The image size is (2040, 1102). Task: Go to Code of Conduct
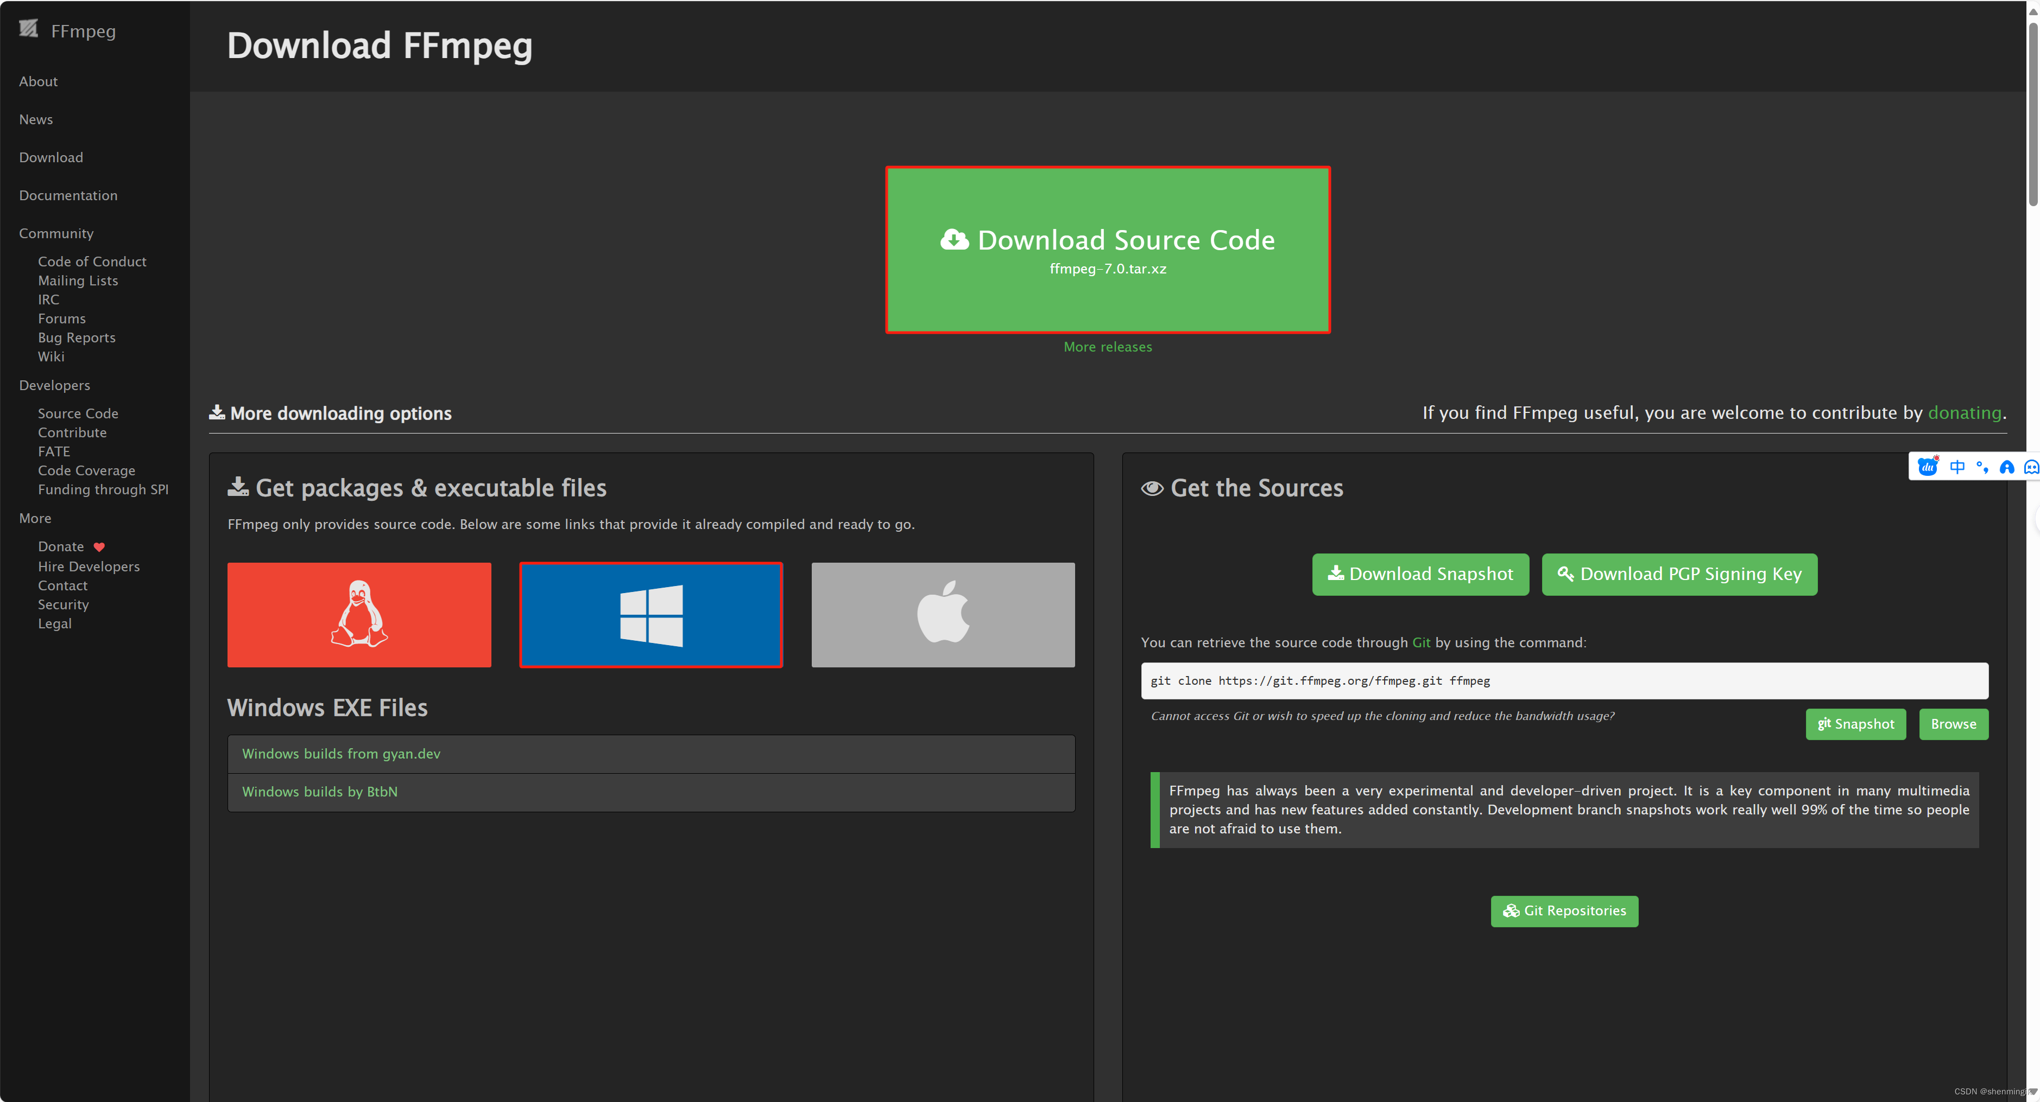point(92,261)
